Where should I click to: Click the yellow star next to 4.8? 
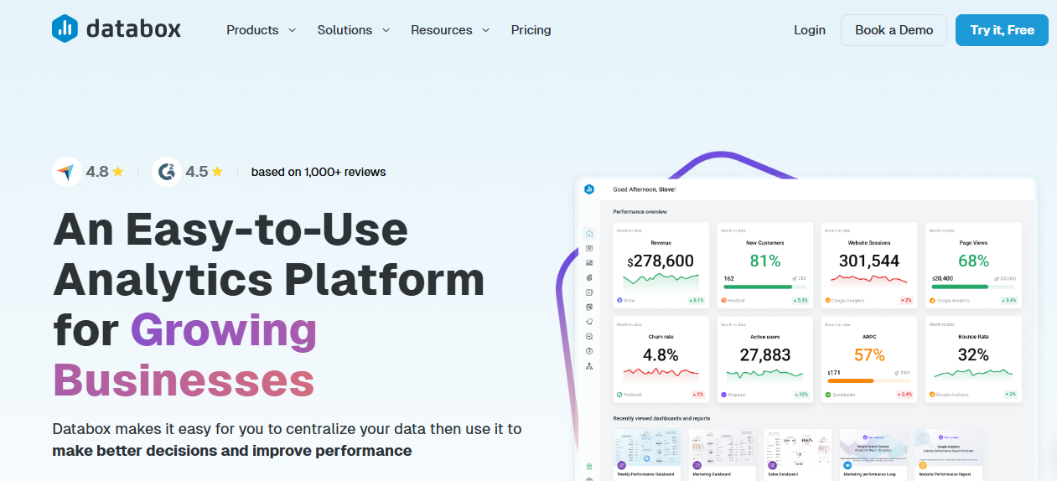(x=118, y=172)
